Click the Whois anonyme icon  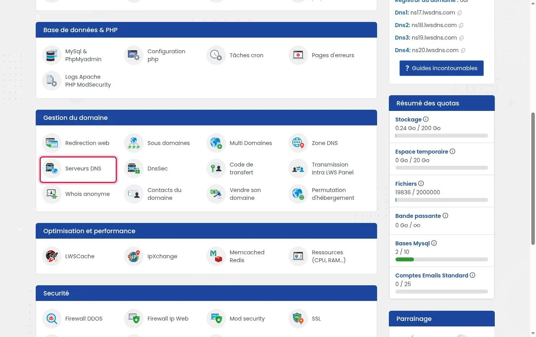click(x=52, y=194)
